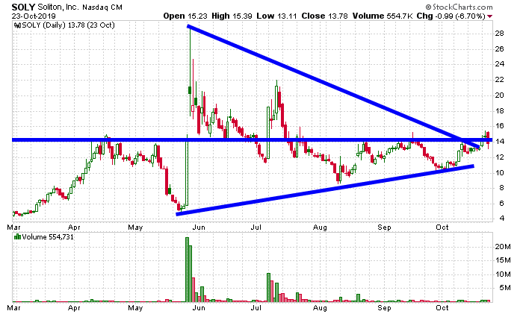
Task: Click the 18 price axis label
Action: click(x=499, y=111)
